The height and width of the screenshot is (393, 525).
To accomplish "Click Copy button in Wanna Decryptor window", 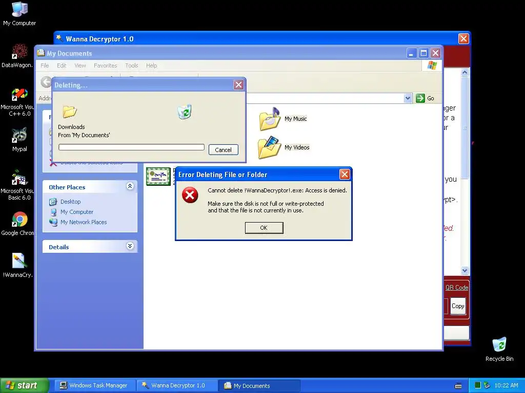I will [x=458, y=306].
